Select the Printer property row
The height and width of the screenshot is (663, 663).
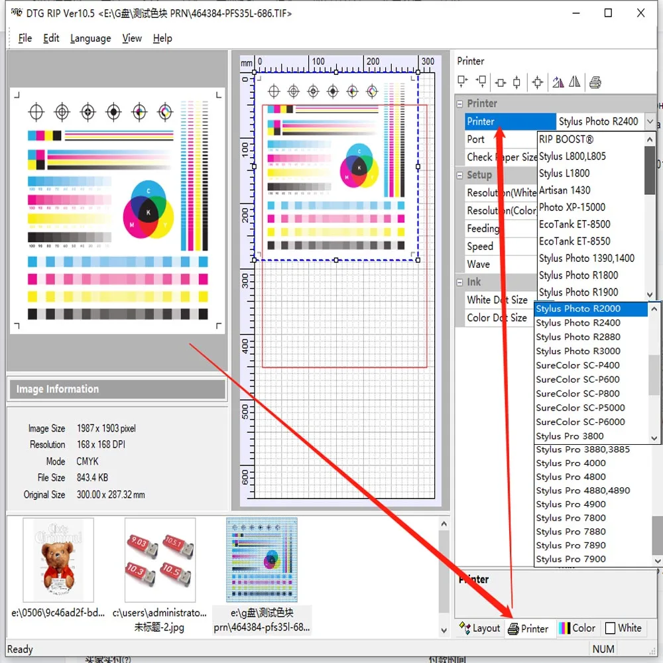coord(510,121)
